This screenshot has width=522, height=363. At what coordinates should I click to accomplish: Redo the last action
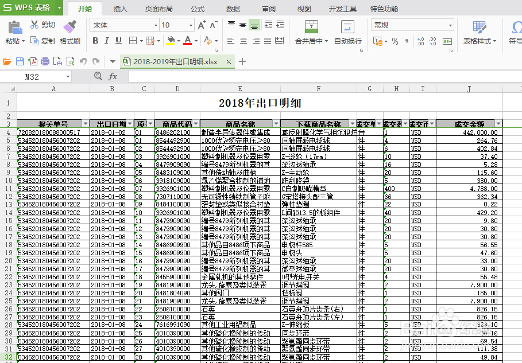pyautogui.click(x=96, y=61)
